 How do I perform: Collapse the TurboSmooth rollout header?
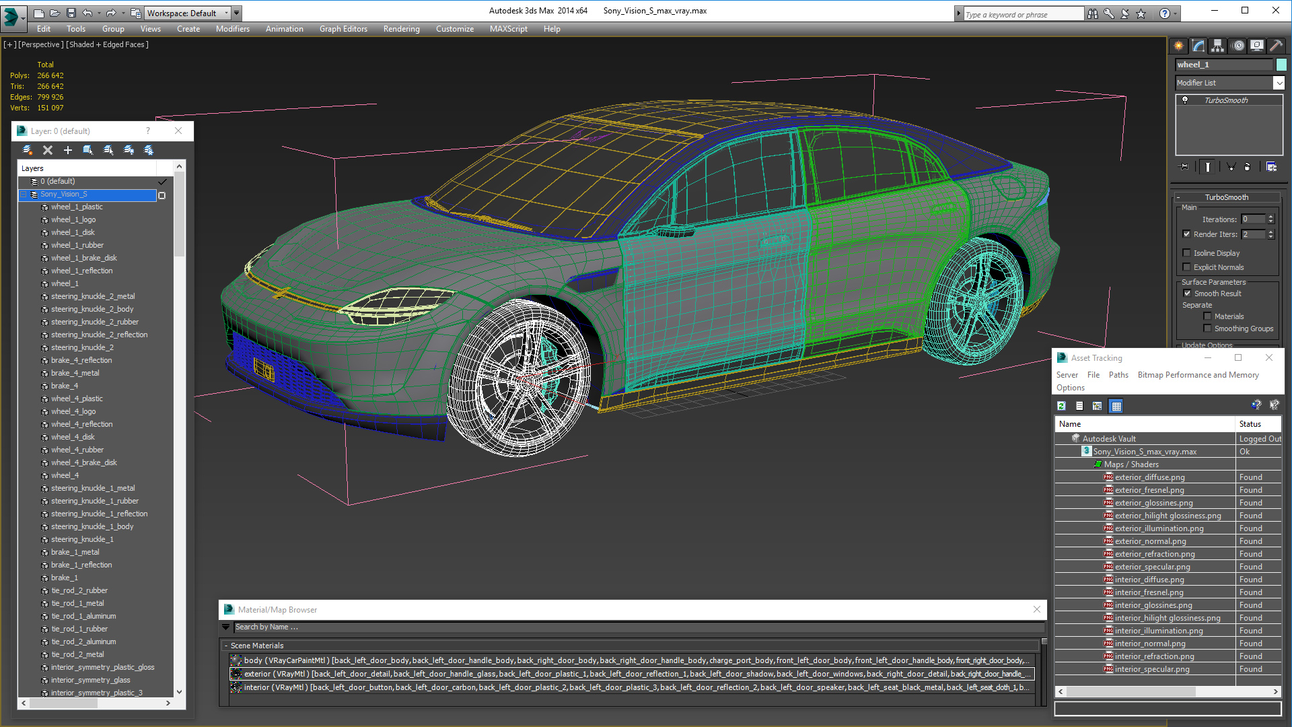coord(1226,197)
